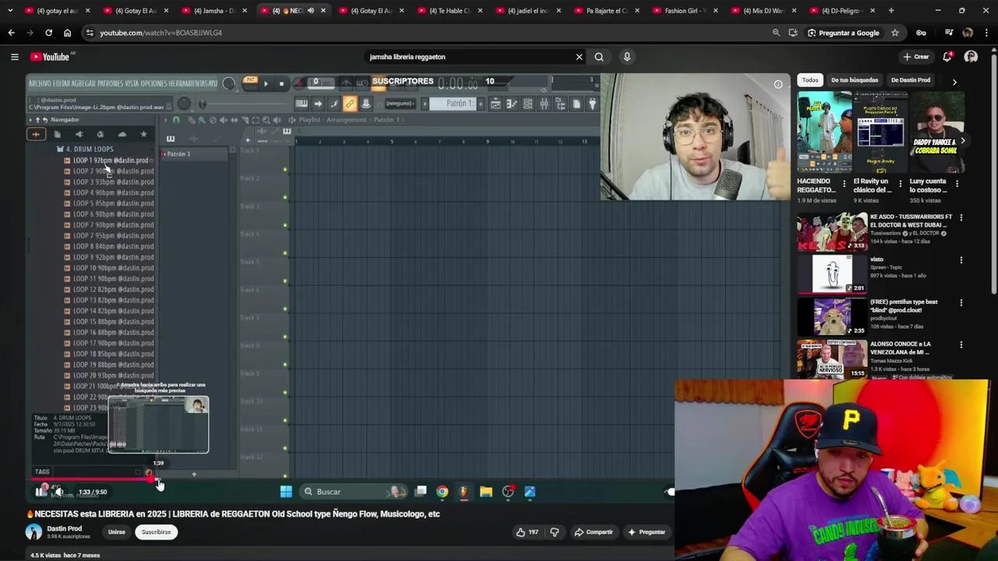Open the video info card icon
The image size is (998, 561).
(x=778, y=84)
